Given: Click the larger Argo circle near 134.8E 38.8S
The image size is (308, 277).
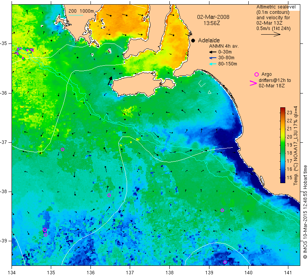Looking at the screenshot, I should coord(45,230).
